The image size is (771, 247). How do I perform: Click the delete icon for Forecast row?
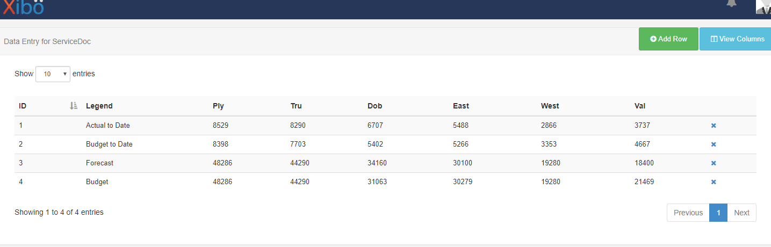click(x=714, y=163)
